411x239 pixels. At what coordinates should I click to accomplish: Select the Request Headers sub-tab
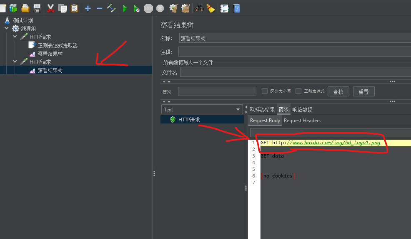(x=302, y=121)
